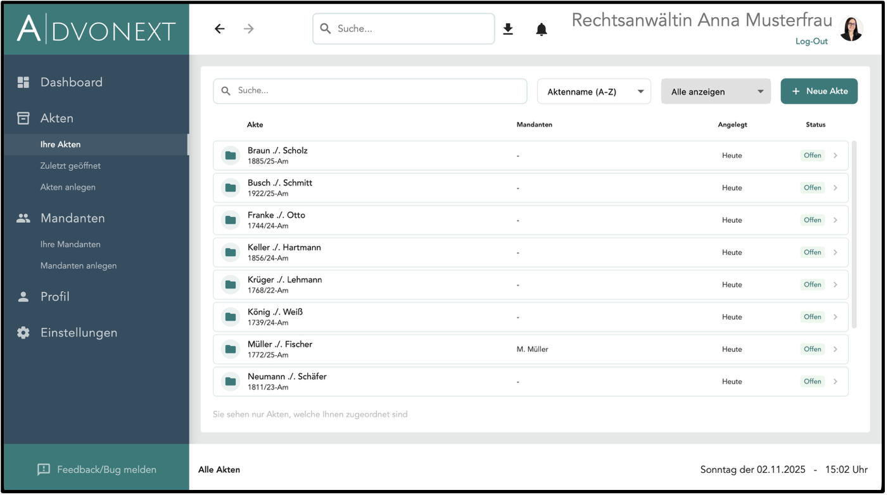Viewport: 888px width, 495px height.
Task: Click the user profile avatar
Action: point(851,29)
